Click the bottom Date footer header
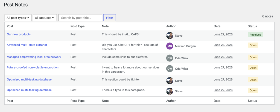The image size is (280, 112). (x=217, y=101)
